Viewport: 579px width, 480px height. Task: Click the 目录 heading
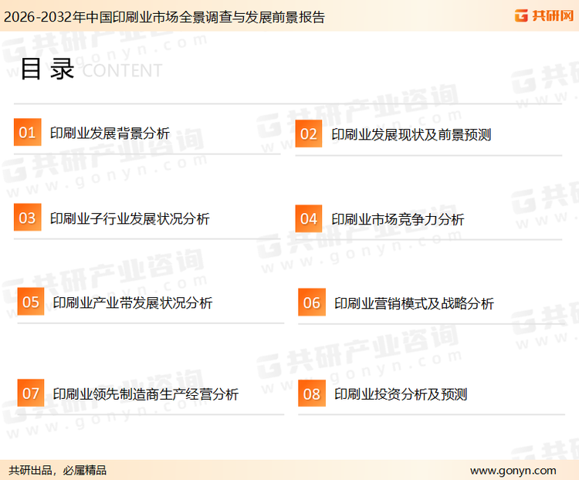[47, 69]
